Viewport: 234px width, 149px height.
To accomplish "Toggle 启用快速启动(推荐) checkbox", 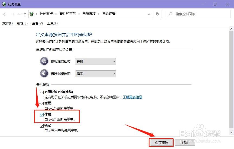I will (x=42, y=92).
